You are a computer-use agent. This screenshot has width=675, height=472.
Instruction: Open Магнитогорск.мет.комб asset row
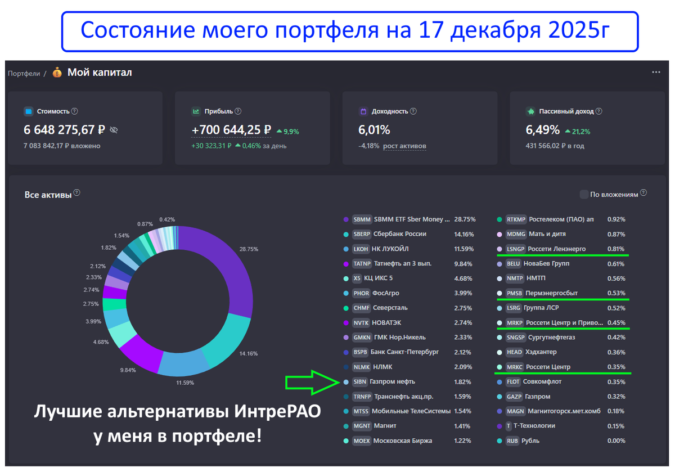coord(562,411)
